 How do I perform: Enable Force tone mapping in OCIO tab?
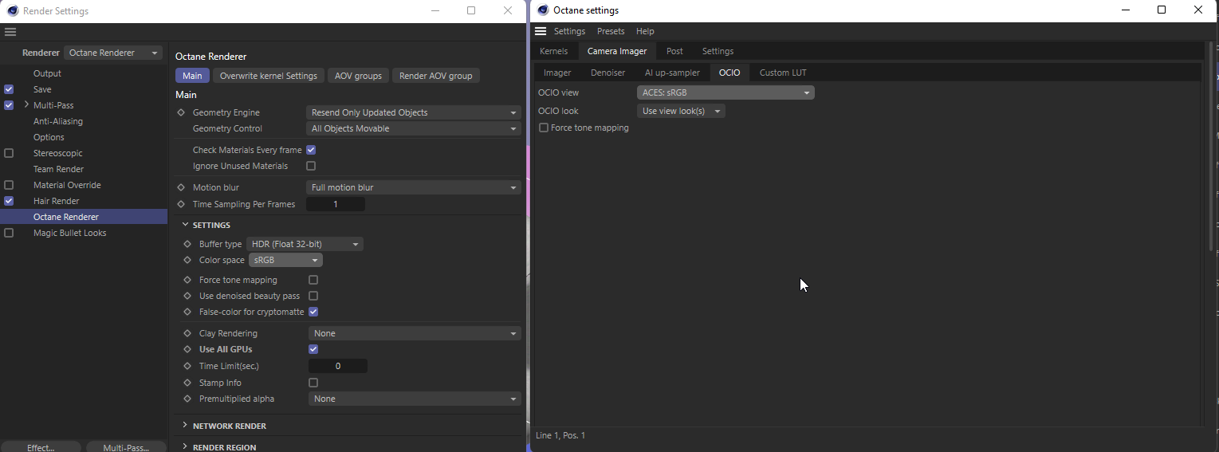(x=544, y=128)
